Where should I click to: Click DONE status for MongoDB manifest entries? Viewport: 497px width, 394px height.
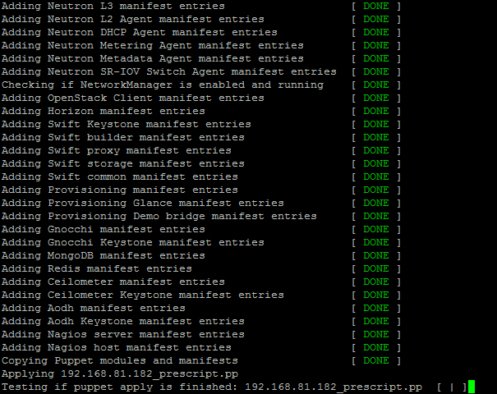tap(376, 256)
